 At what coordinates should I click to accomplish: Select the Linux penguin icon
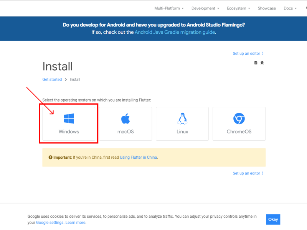(x=182, y=118)
